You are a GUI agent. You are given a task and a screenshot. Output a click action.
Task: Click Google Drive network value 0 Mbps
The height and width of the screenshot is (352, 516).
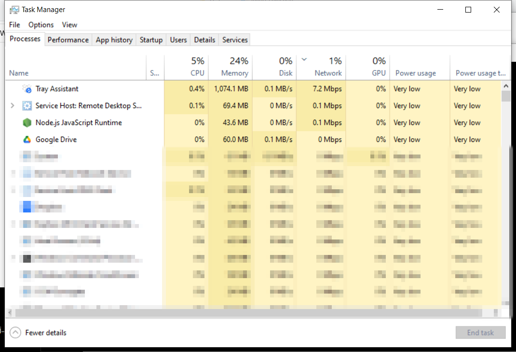coord(330,140)
